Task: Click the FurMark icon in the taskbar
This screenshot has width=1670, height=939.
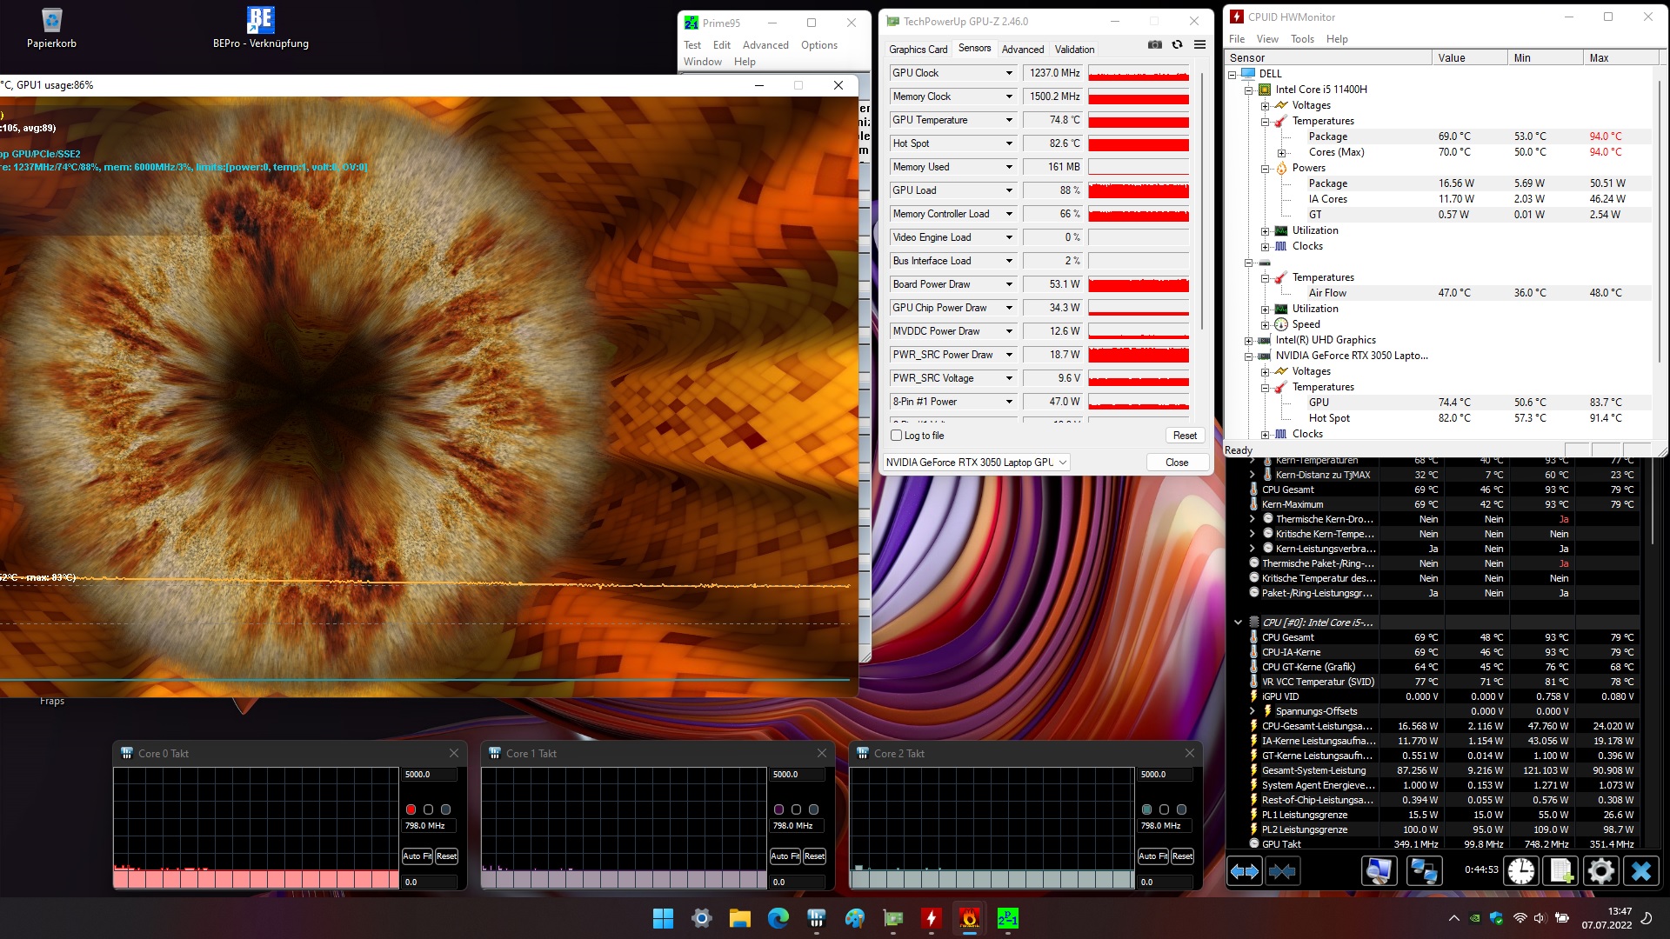Action: click(969, 918)
